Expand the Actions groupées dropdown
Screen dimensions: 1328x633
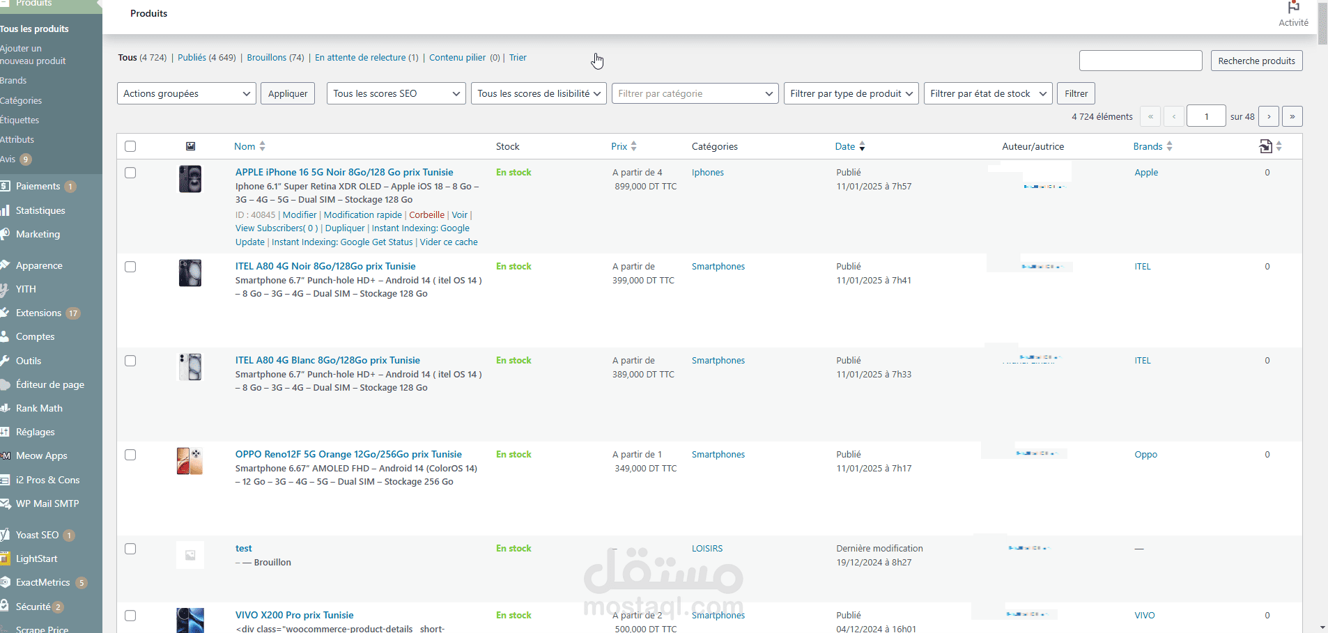pyautogui.click(x=187, y=93)
